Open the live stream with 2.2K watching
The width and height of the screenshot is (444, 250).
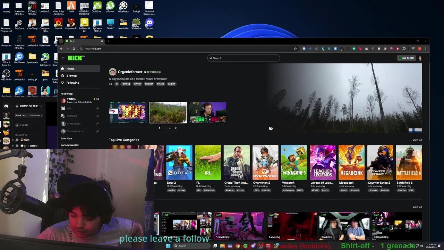click(397, 226)
